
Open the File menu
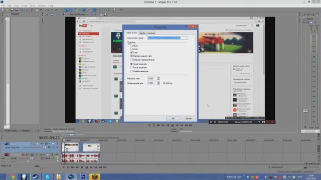click(3, 5)
